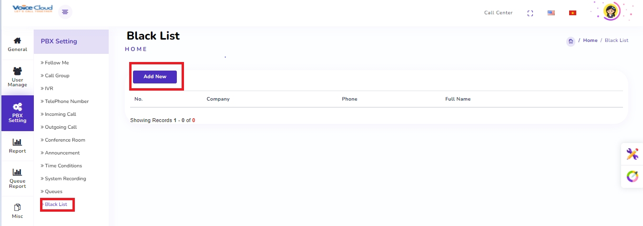This screenshot has width=643, height=226.
Task: Open Black List in PBX Setting menu
Action: pyautogui.click(x=56, y=205)
